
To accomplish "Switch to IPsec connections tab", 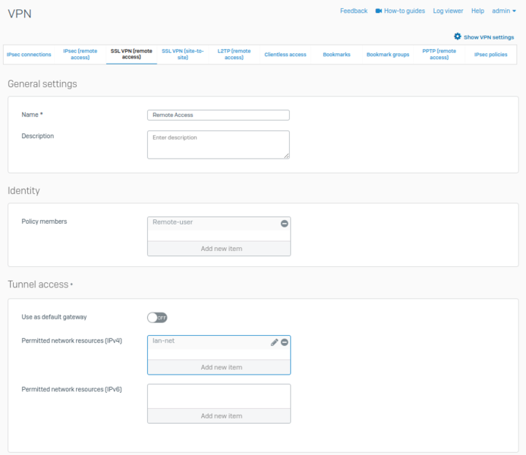I will (29, 55).
